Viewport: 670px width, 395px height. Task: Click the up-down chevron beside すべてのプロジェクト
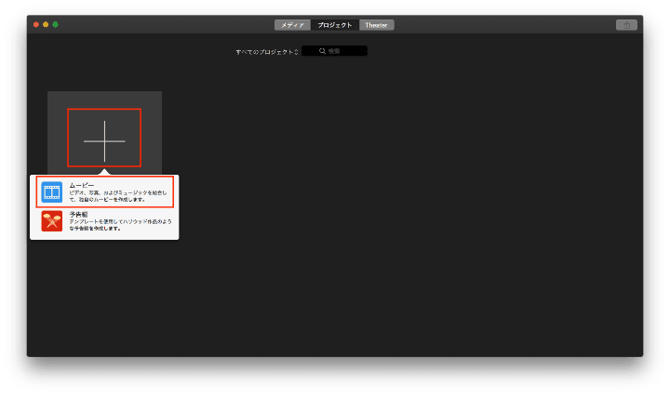pos(296,52)
